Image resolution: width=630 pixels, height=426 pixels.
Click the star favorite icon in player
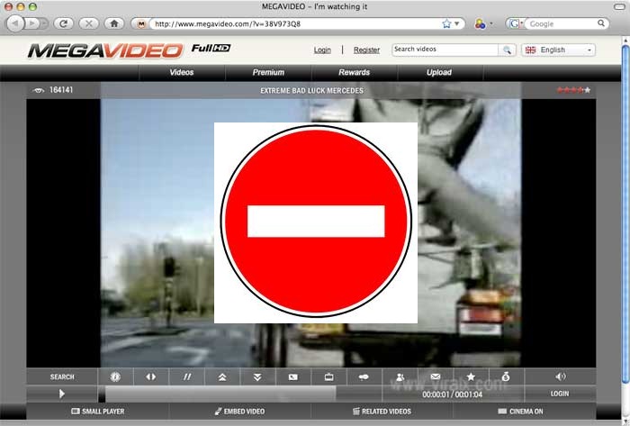pyautogui.click(x=471, y=376)
